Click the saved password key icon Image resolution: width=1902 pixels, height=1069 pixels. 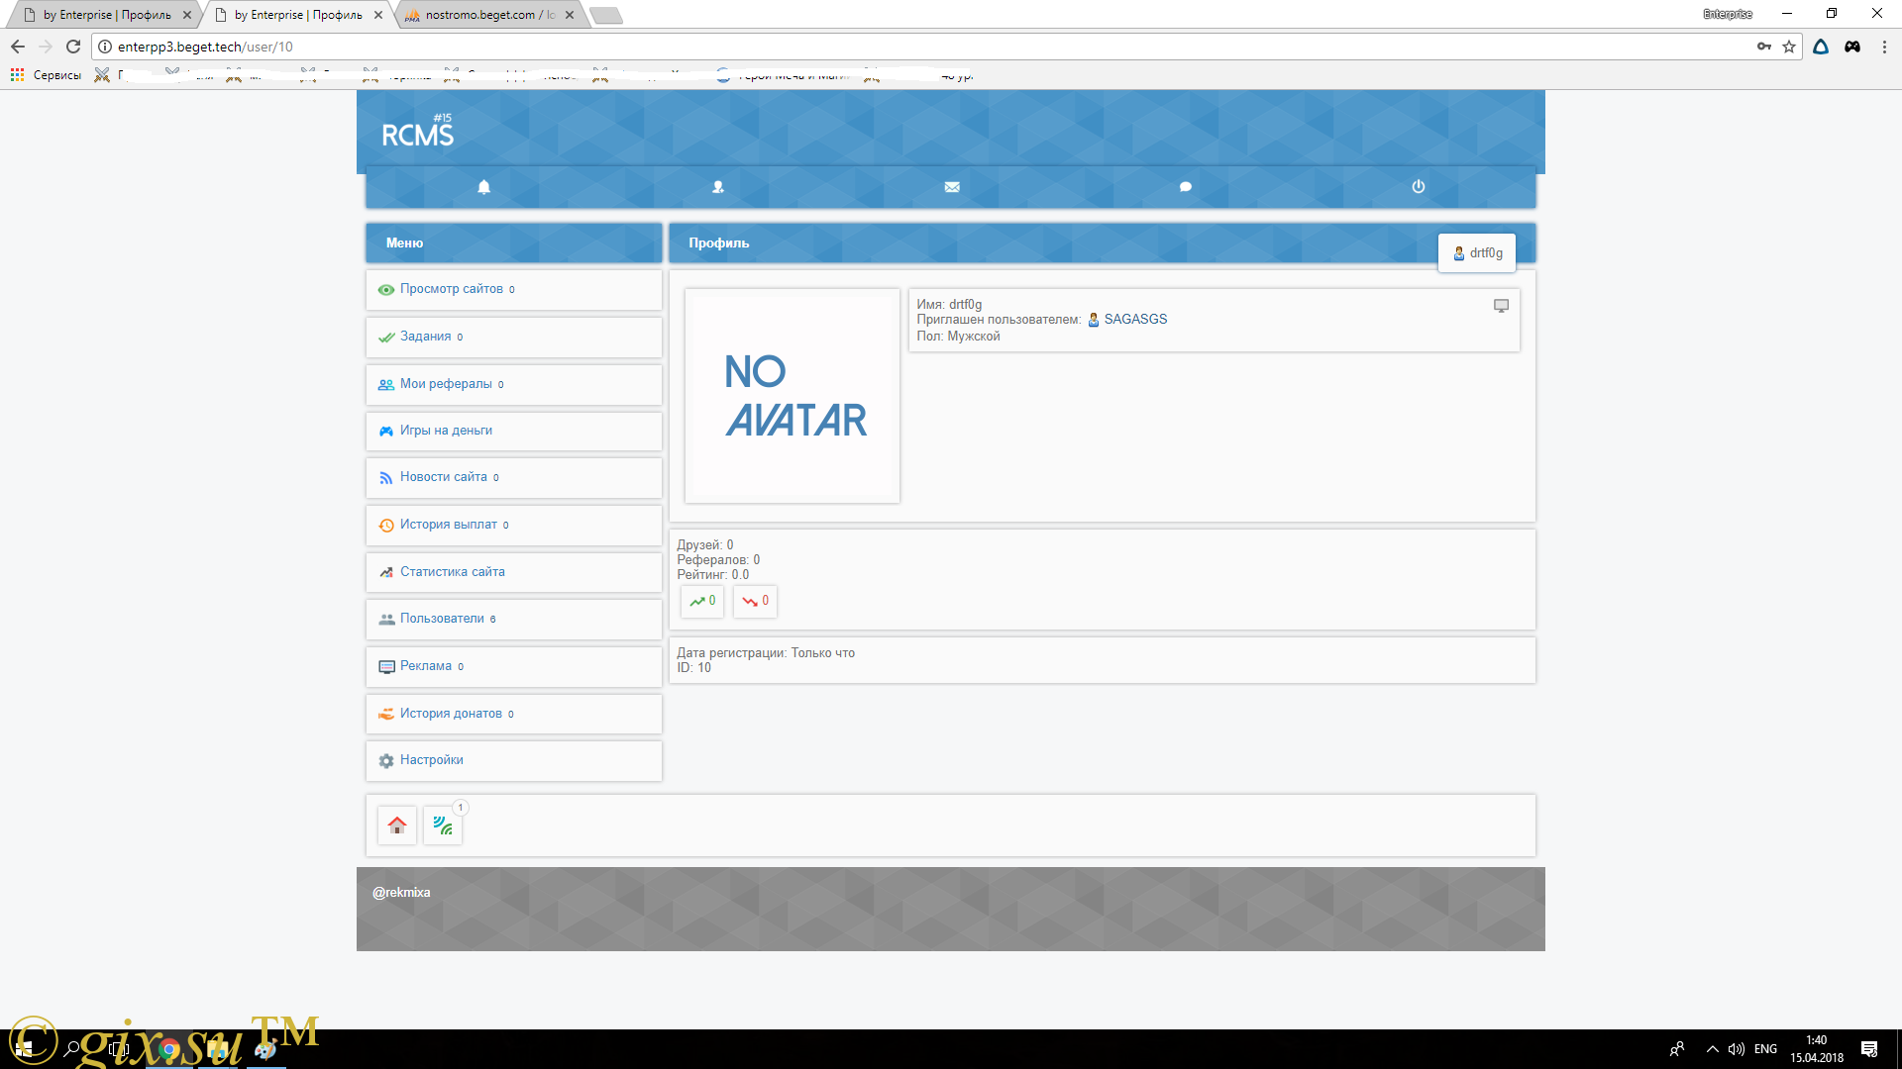[1763, 47]
